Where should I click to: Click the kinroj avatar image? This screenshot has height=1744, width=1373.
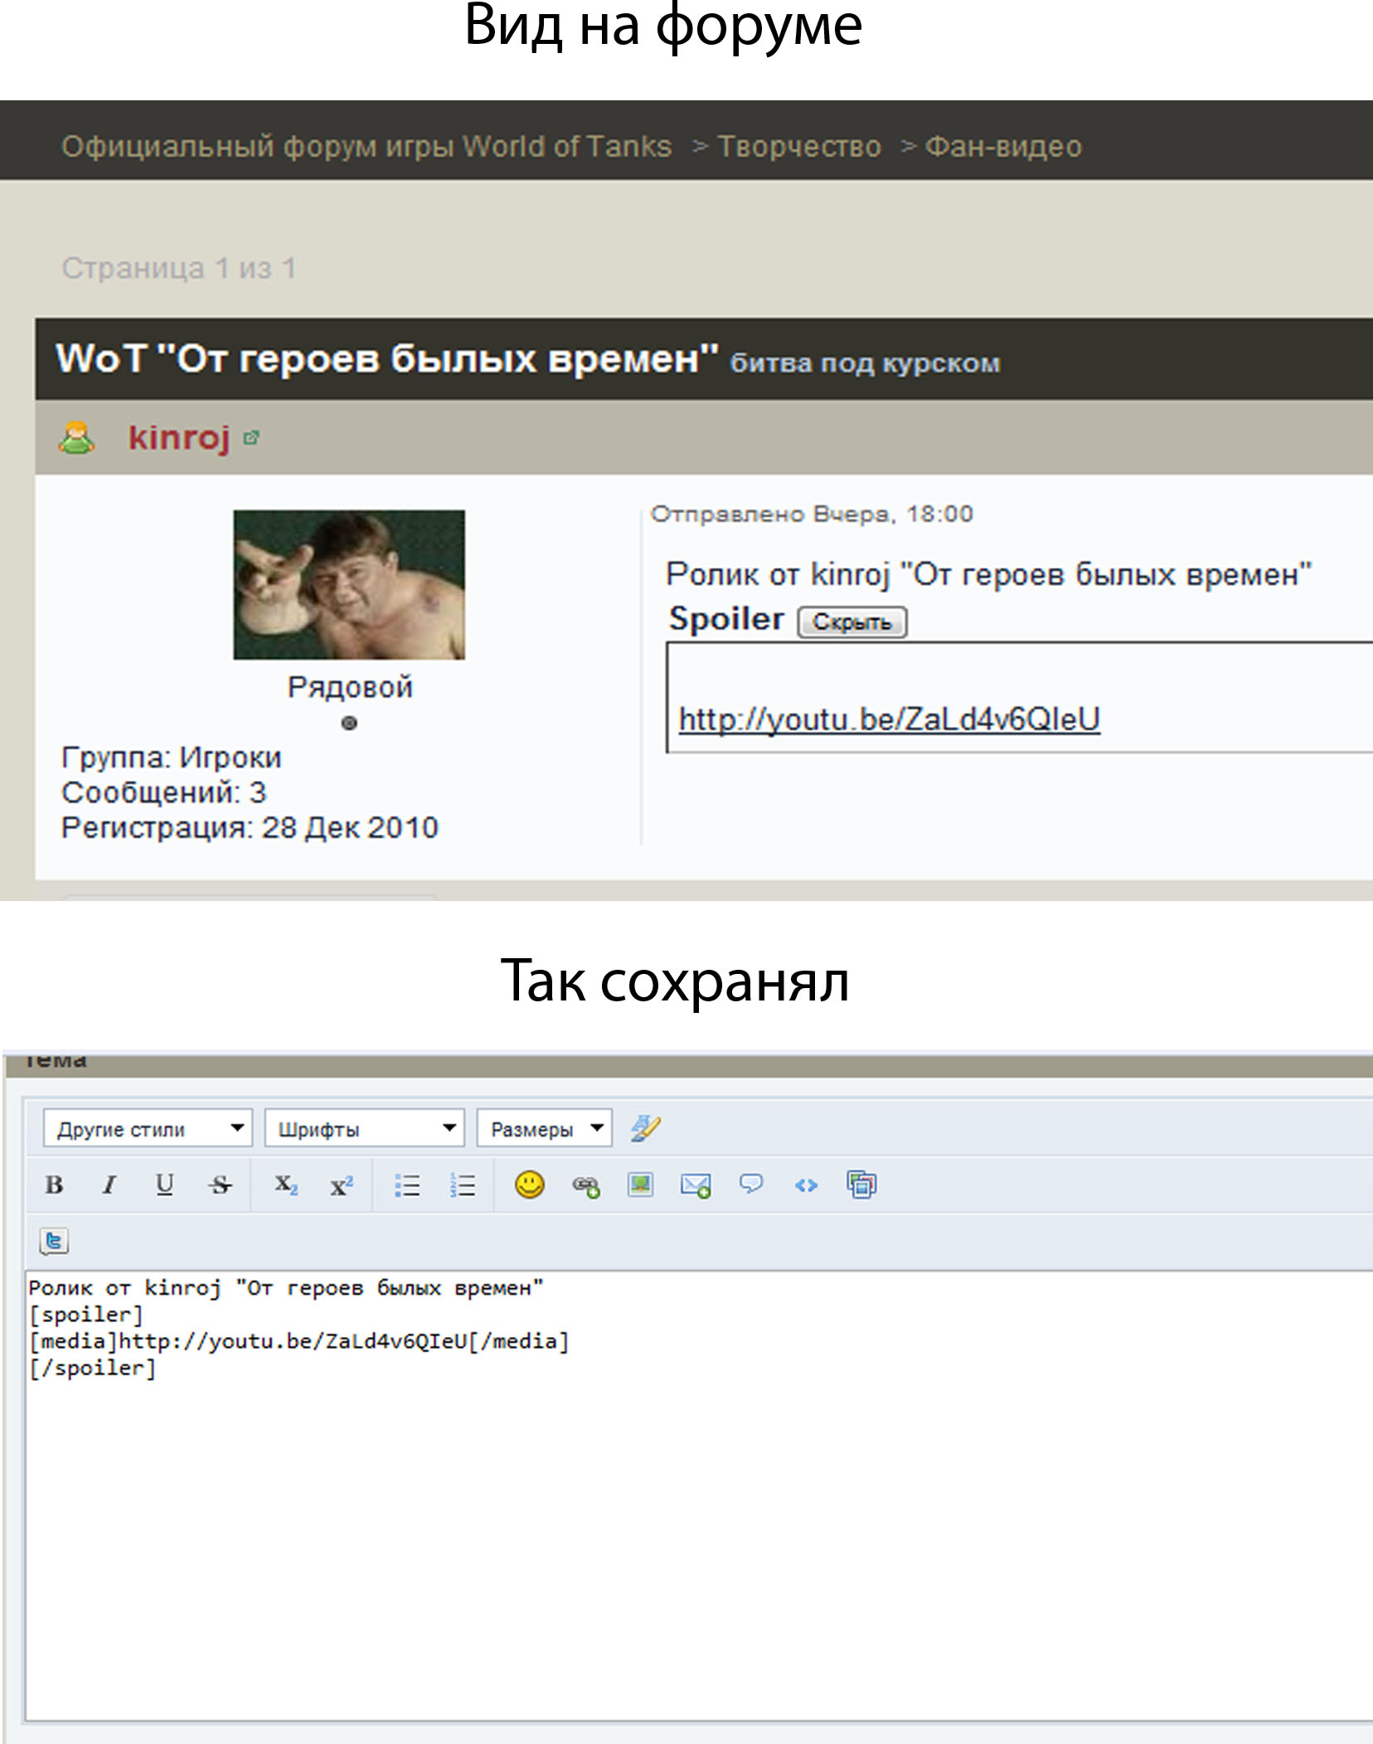349,584
